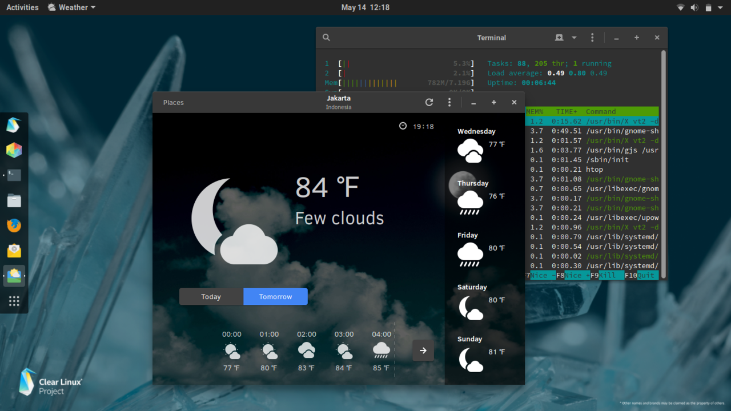Show all applications grid from dock
The height and width of the screenshot is (411, 731).
click(x=14, y=301)
